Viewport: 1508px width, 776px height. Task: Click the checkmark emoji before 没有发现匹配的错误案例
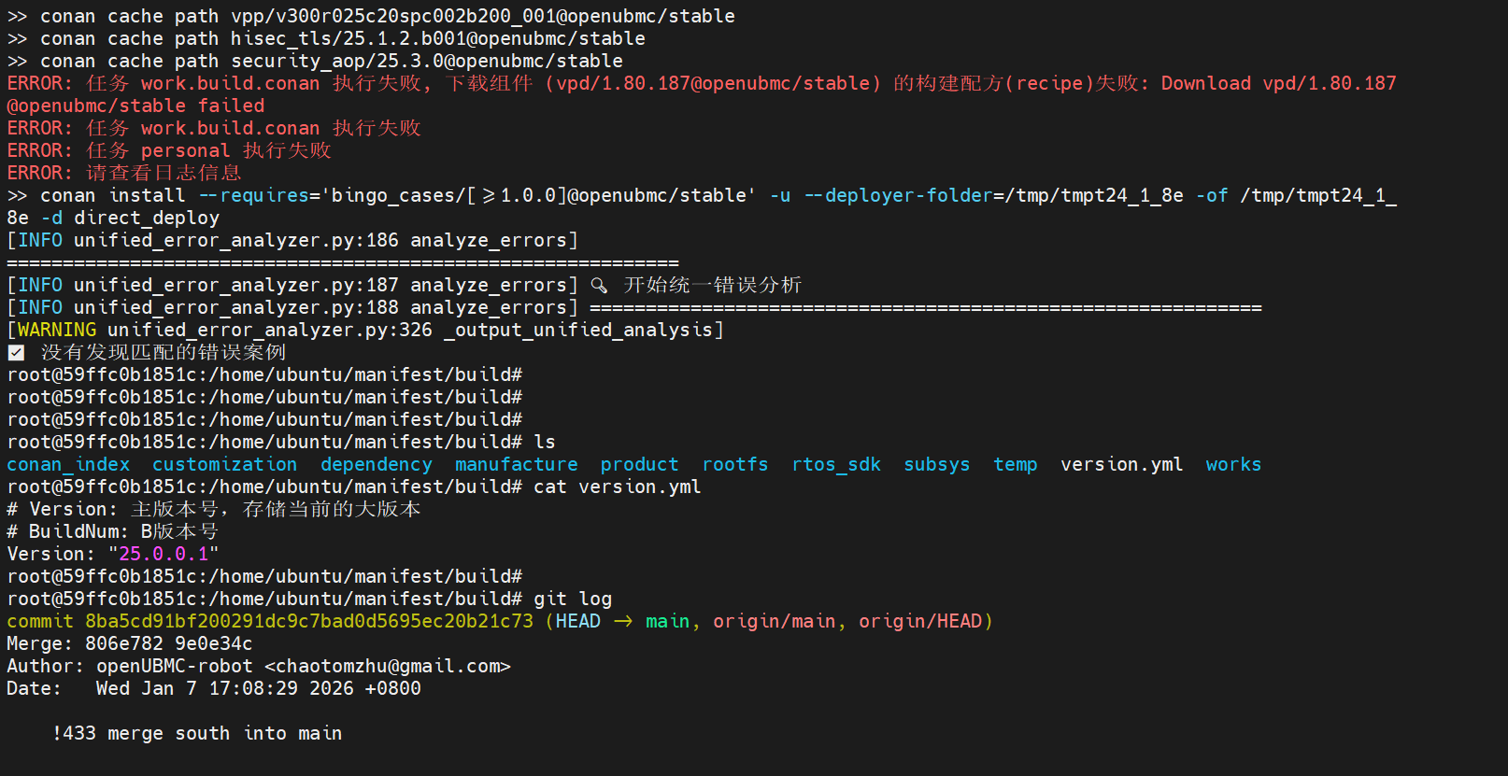(x=16, y=352)
